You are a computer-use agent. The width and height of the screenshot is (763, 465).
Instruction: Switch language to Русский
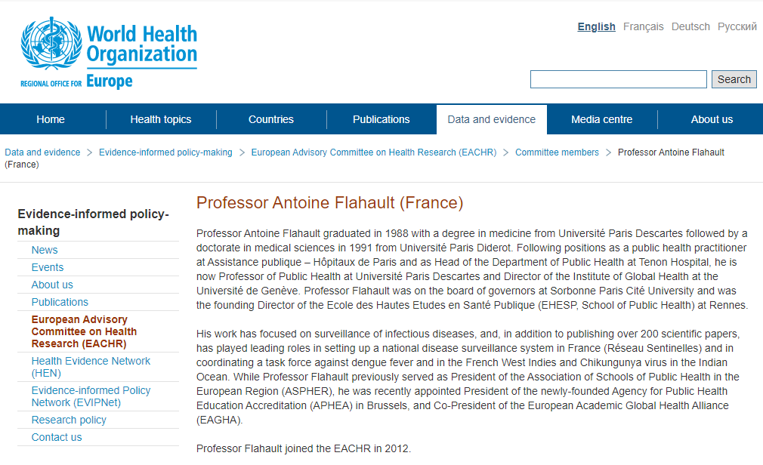click(x=737, y=26)
